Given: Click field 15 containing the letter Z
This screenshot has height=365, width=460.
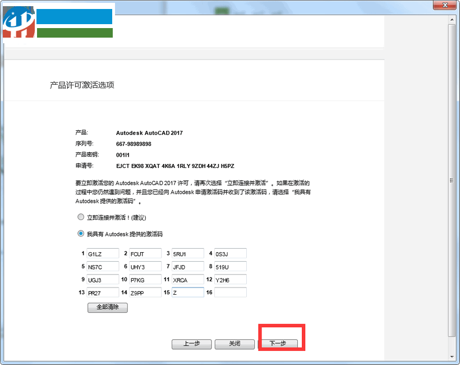Looking at the screenshot, I should (x=188, y=292).
